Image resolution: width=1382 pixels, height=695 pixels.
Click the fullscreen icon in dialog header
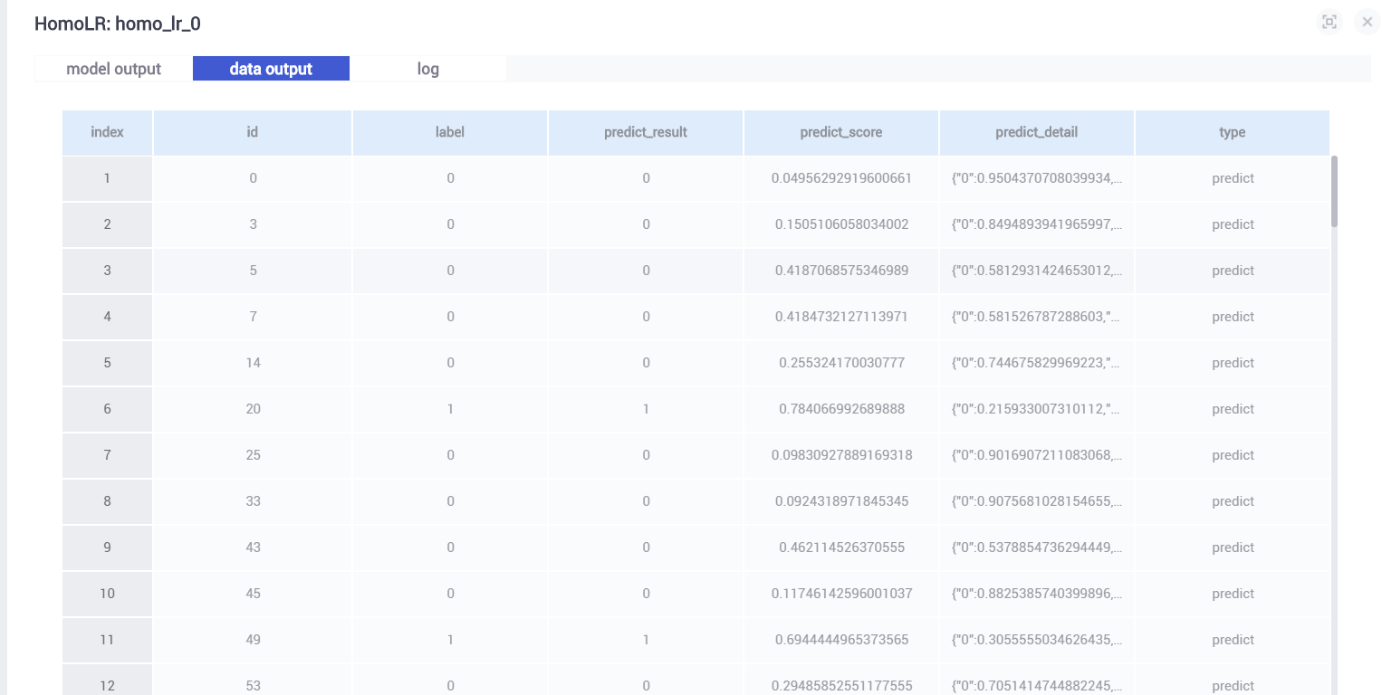point(1329,23)
